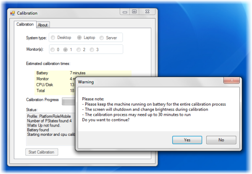
Task: Click the 'Estimated calibration times:' label
Action: tap(48, 64)
